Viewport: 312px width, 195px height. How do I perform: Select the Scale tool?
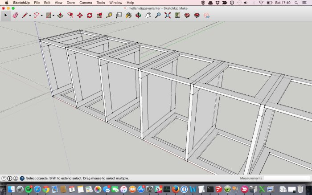pos(99,15)
